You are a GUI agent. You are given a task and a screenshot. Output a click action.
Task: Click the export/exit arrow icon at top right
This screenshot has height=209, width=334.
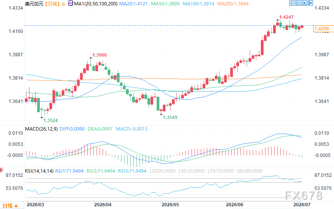point(310,3)
